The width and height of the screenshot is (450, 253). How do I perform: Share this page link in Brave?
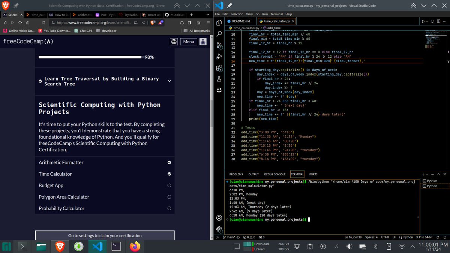tap(144, 23)
